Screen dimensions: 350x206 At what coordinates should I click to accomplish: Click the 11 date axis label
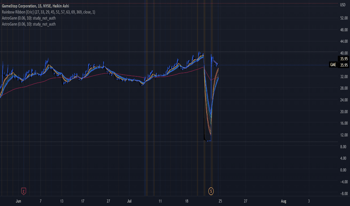coord(160,201)
